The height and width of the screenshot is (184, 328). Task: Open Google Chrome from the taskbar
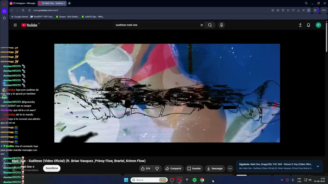pyautogui.click(x=202, y=180)
